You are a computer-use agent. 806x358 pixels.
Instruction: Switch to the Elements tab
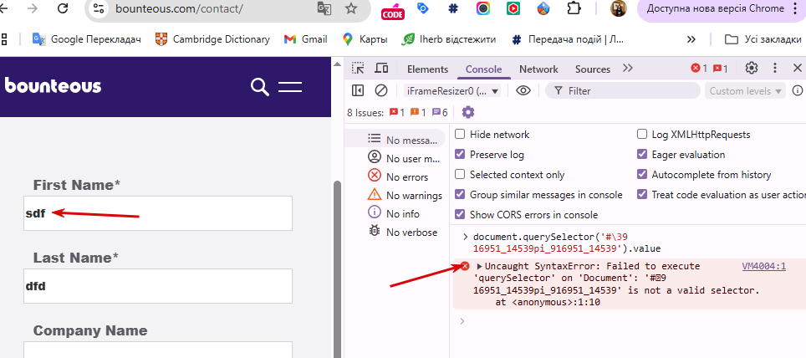coord(427,69)
